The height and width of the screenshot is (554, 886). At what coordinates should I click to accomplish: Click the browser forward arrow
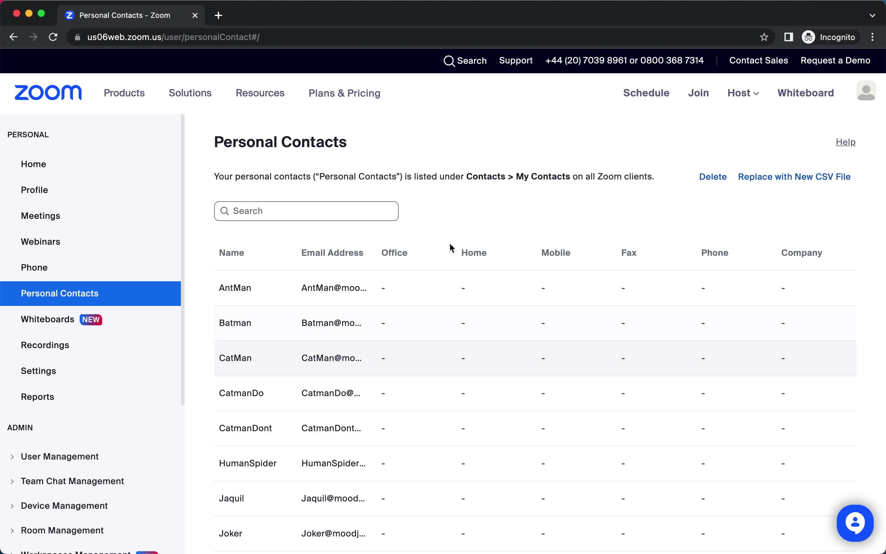pyautogui.click(x=33, y=37)
